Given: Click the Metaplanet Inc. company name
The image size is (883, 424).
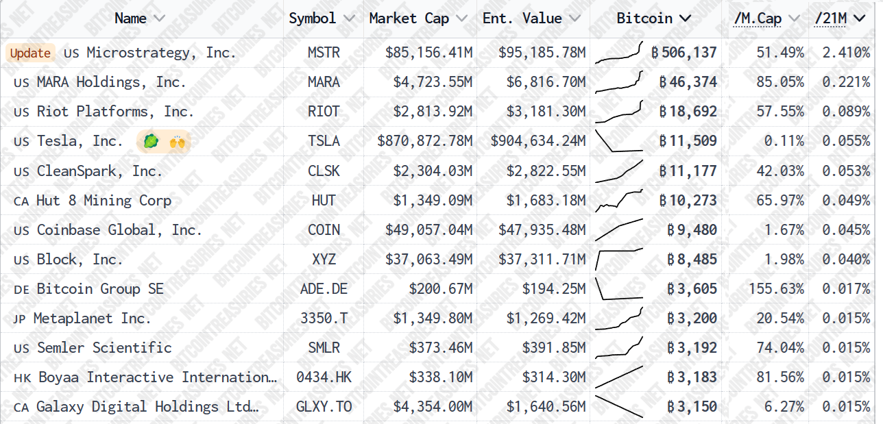Looking at the screenshot, I should [x=92, y=319].
